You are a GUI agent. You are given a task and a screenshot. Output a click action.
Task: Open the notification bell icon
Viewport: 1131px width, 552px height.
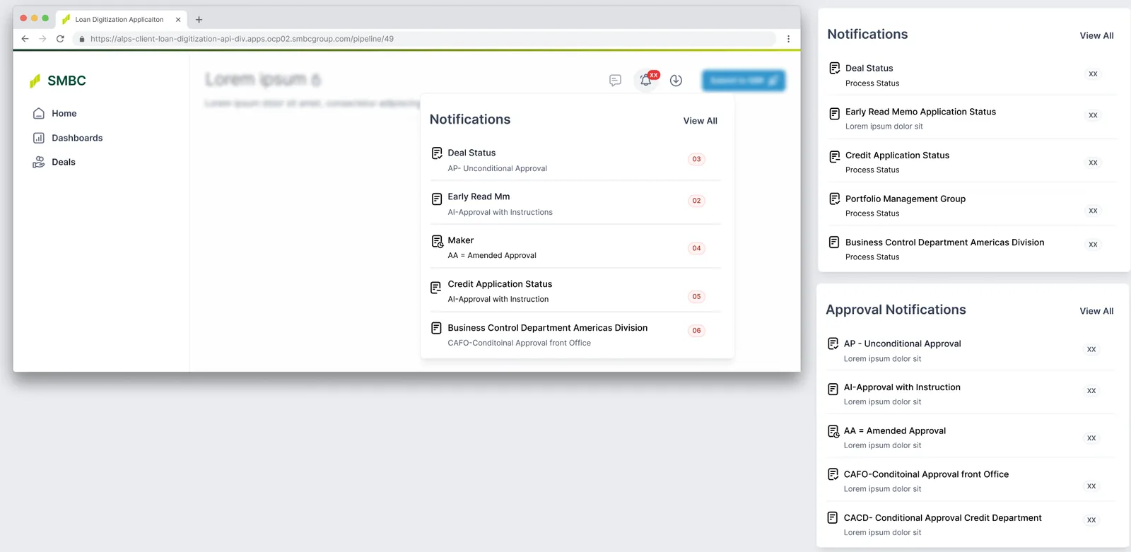(645, 81)
